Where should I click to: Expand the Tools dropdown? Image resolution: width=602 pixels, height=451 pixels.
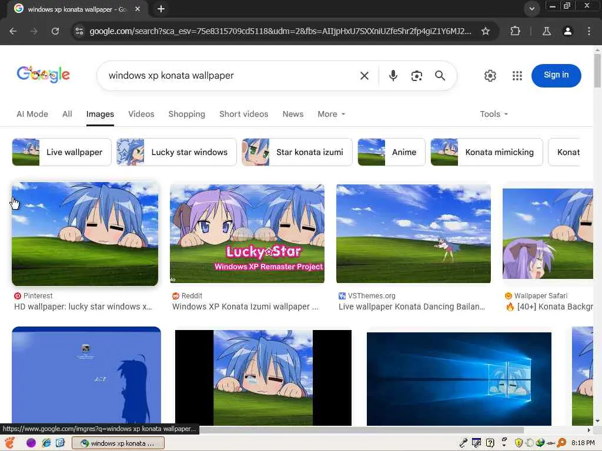click(494, 114)
